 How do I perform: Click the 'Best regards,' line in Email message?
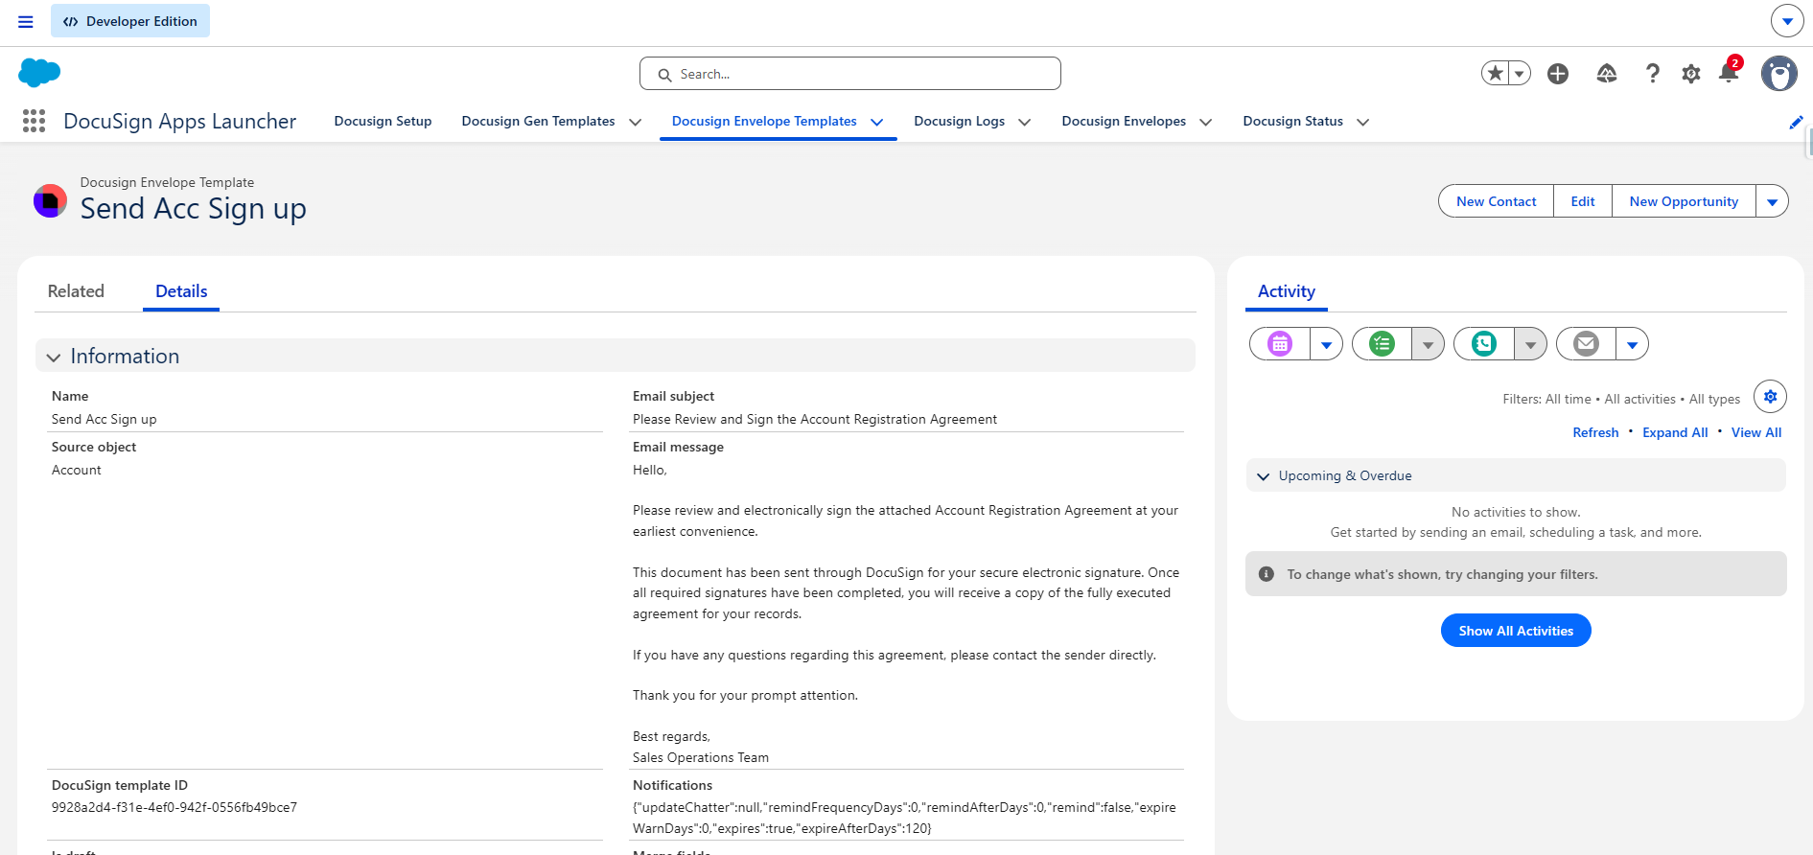click(672, 736)
